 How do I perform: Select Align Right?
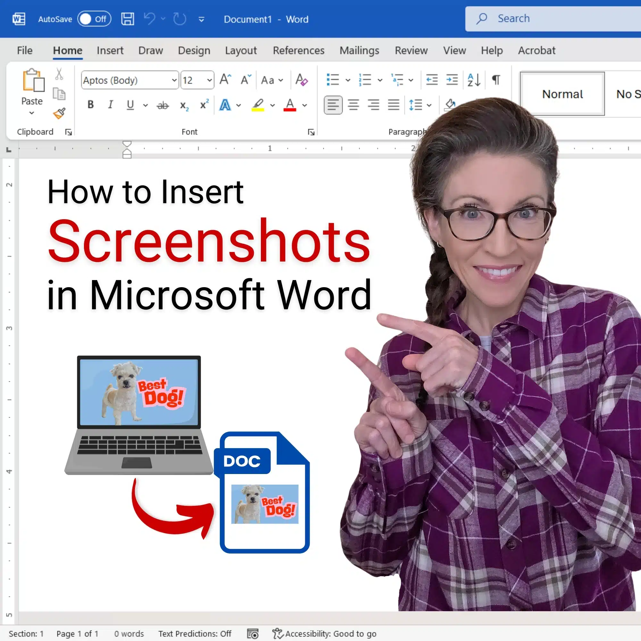pyautogui.click(x=373, y=105)
